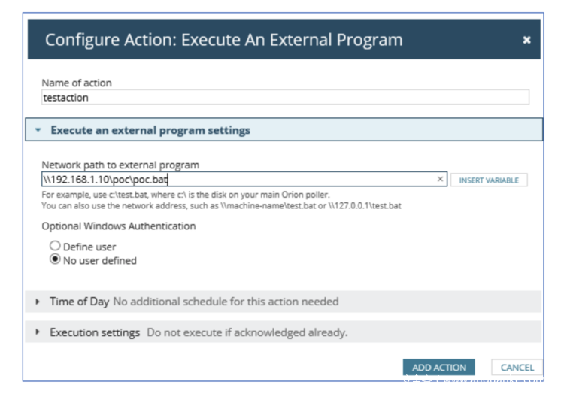Click the INSERT VARIABLE button
This screenshot has height=394, width=564.
click(x=490, y=180)
